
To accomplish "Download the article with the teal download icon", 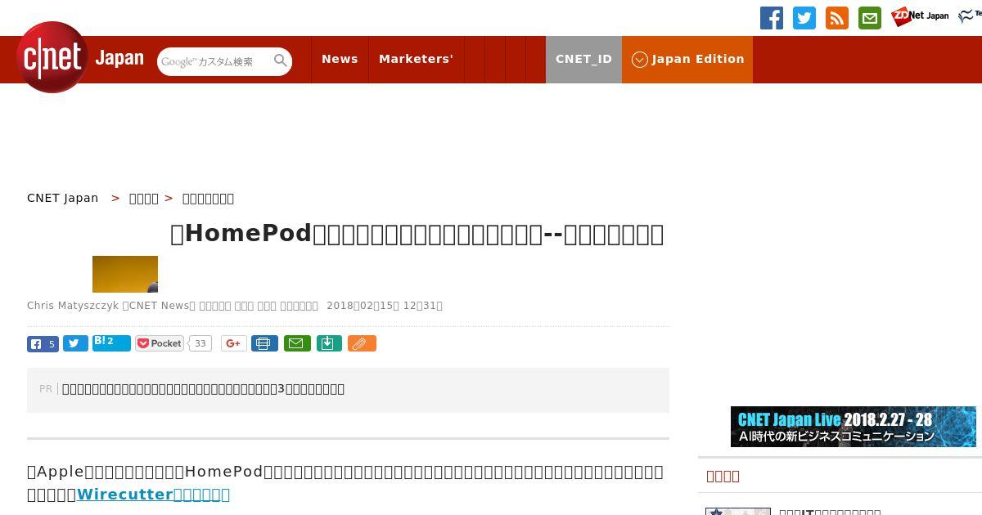I will coord(328,343).
